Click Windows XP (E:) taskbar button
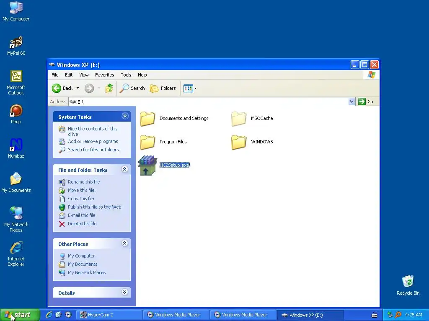Screen dimensions: 429x321 tap(310, 315)
